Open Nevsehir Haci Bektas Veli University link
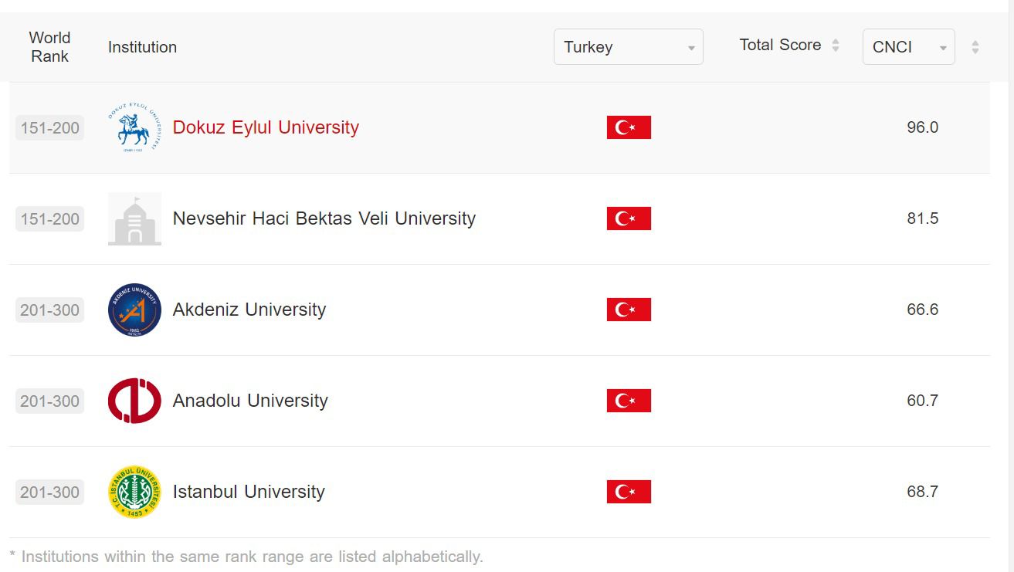 (324, 218)
